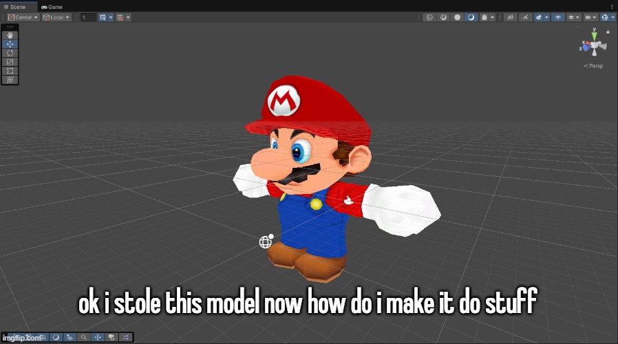Open the scene effects dropdown arrow

click(546, 17)
